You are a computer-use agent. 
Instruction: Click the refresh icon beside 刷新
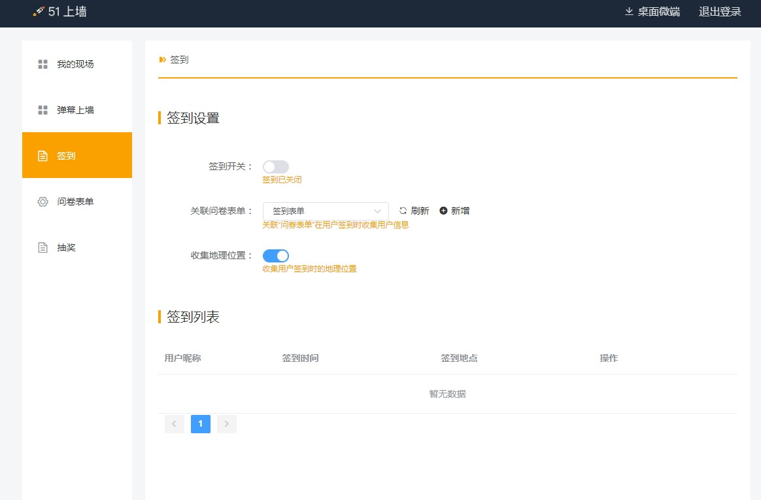(403, 211)
